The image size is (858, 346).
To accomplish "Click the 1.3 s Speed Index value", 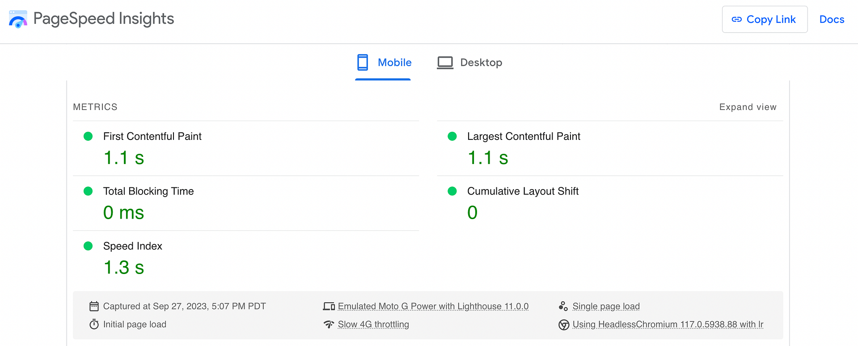I will click(124, 268).
